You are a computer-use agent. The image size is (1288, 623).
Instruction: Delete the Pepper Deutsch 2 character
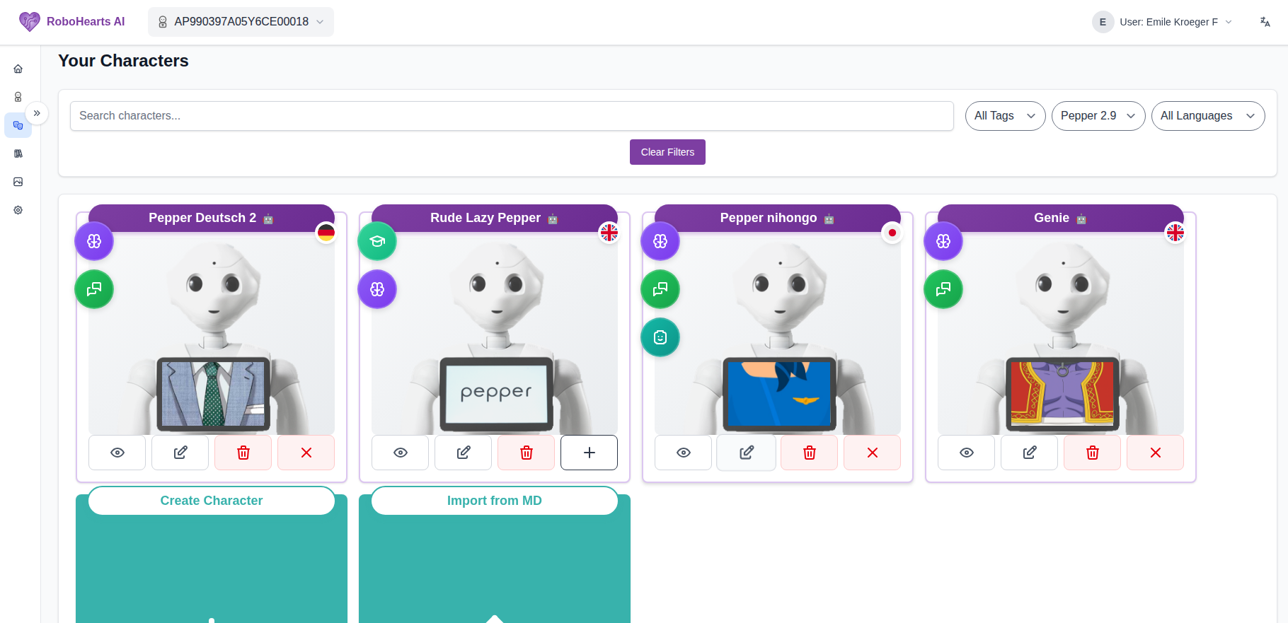click(243, 453)
